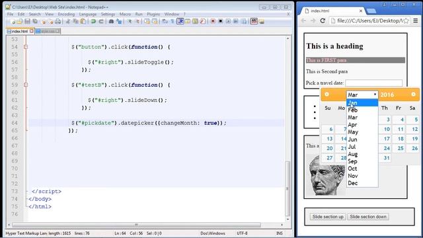Click the Save All toolbar icon
The width and height of the screenshot is (423, 238).
click(x=35, y=21)
